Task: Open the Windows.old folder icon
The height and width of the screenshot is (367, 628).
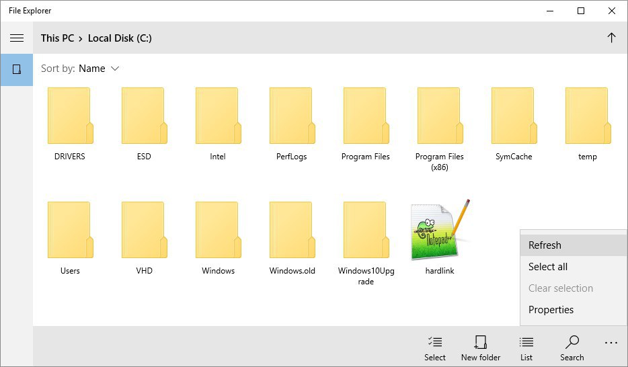Action: [x=292, y=230]
